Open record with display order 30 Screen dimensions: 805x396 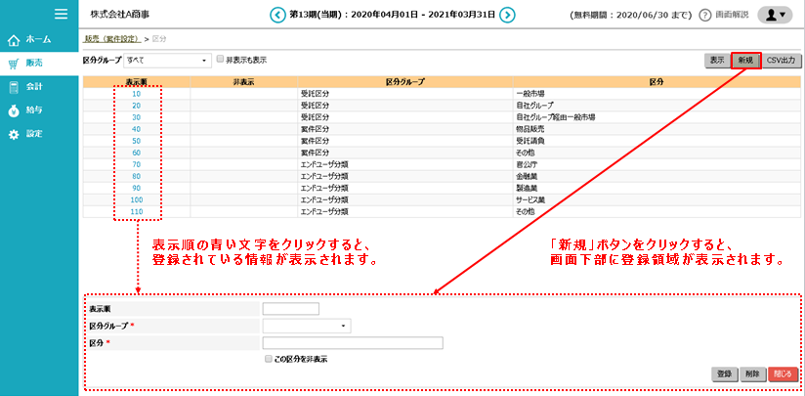(x=137, y=117)
